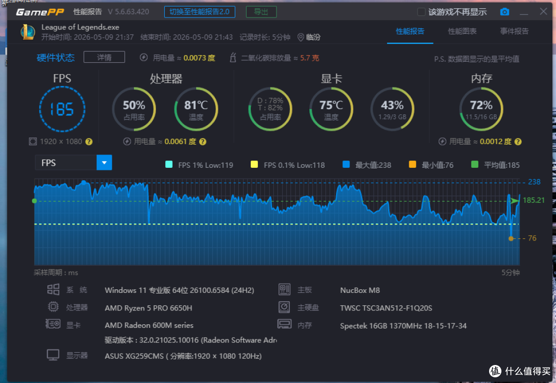The width and height of the screenshot is (556, 383).
Task: Click the driver version 32.0.21025.10016 text
Action: (x=191, y=340)
